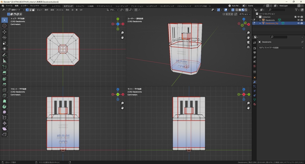305x164 pixels.
Task: Open outliner filter dropdown
Action: (297, 10)
